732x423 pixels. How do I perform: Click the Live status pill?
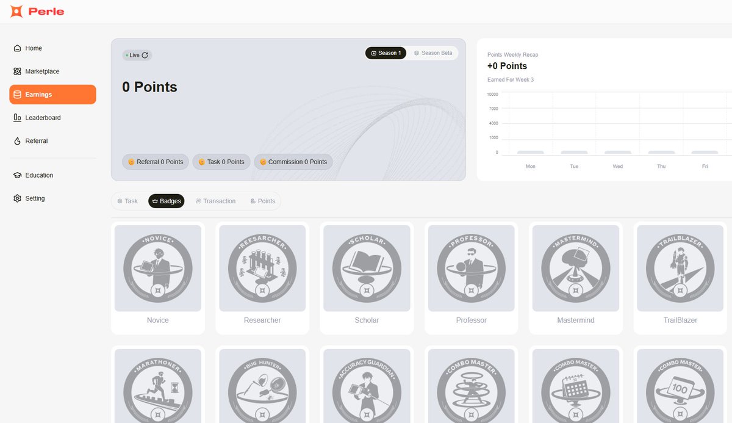click(x=137, y=55)
